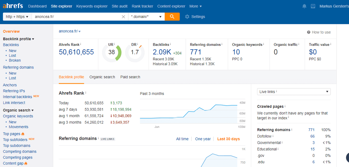Click the How to use help icon
The image size is (349, 167).
[x=309, y=32]
